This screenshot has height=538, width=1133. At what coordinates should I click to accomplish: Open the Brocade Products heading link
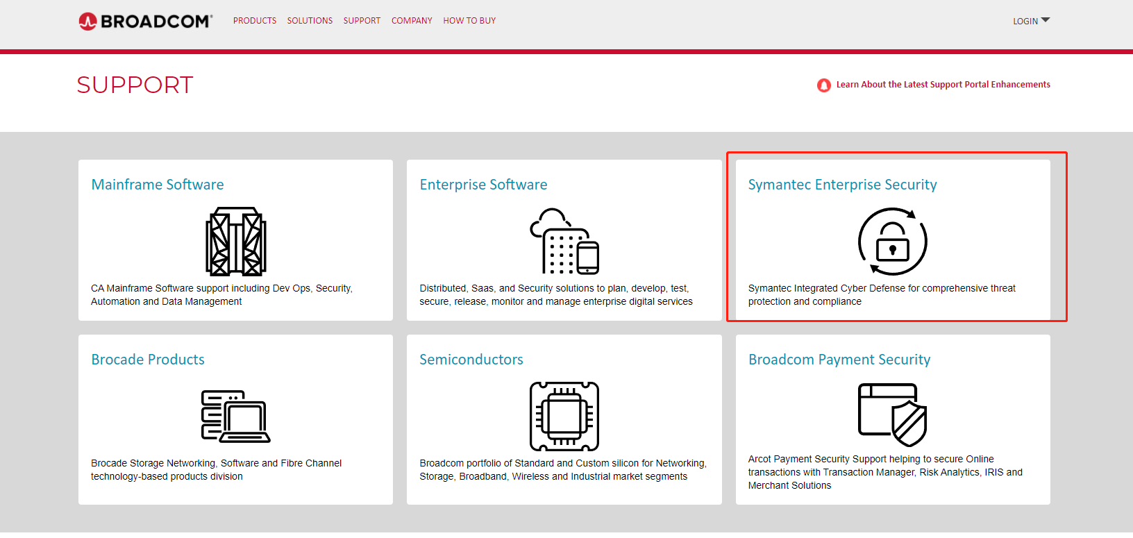(148, 360)
